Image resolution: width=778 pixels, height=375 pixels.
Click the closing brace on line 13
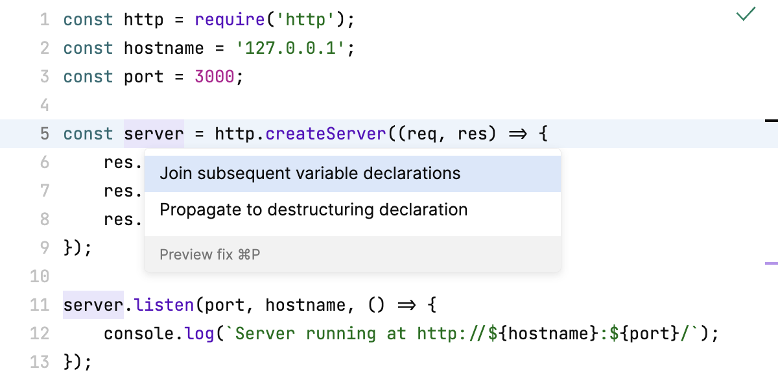[67, 362]
